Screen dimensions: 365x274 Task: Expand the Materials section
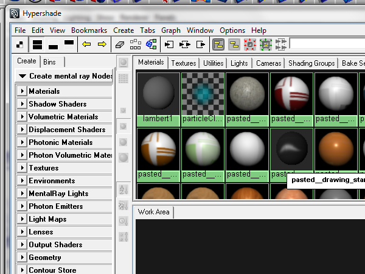pyautogui.click(x=23, y=91)
